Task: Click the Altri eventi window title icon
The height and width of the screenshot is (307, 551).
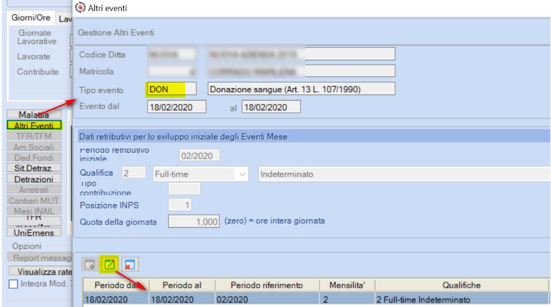Action: 80,7
